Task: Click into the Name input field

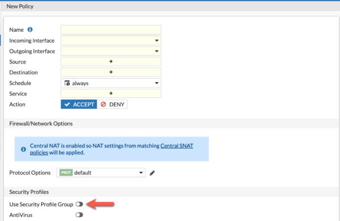Action: pos(111,29)
